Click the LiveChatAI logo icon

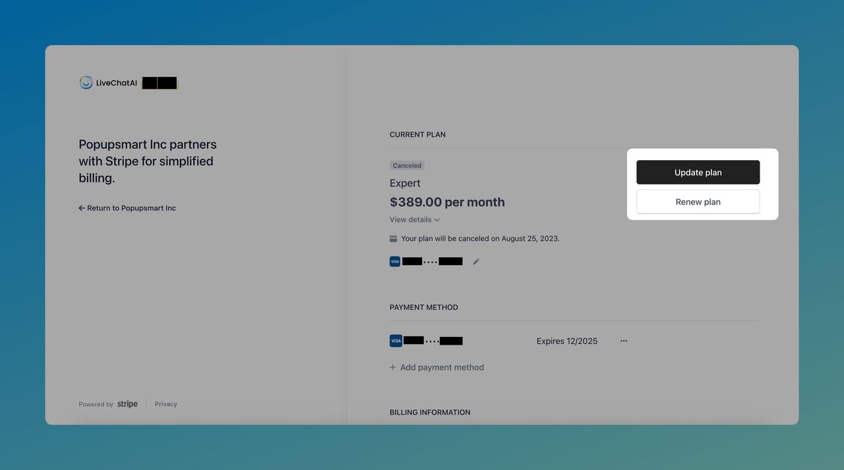click(x=86, y=82)
